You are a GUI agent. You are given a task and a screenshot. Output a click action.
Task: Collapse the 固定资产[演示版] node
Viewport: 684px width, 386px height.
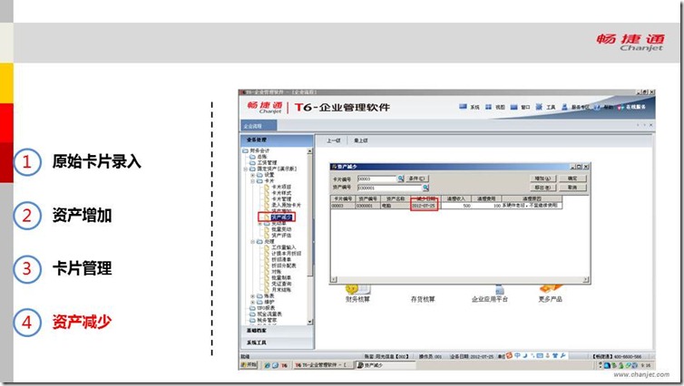[x=246, y=169]
